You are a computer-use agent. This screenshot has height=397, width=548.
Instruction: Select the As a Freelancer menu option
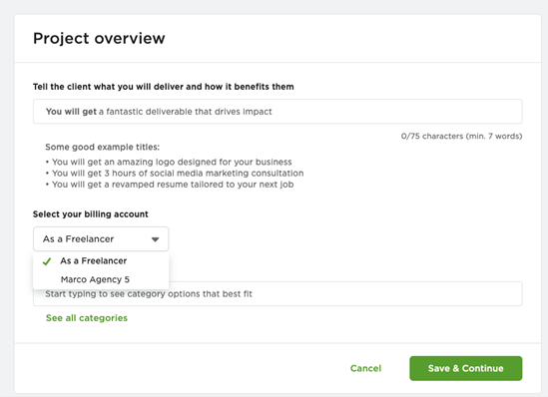(101, 260)
